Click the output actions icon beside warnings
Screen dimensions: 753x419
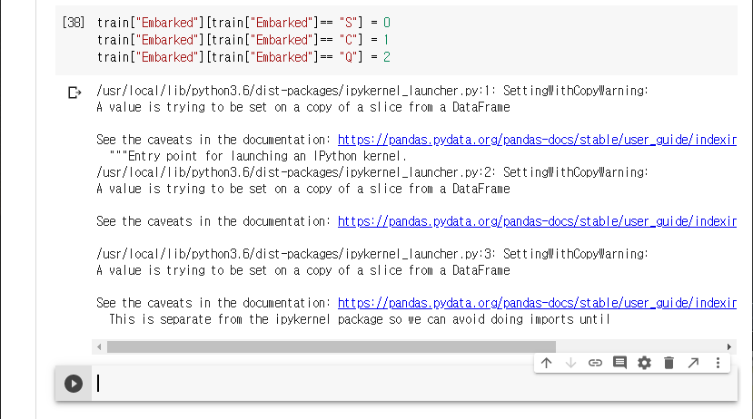pyautogui.click(x=74, y=93)
